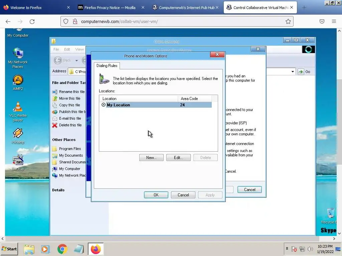This screenshot has height=256, width=342.
Task: Select area code value 24
Action: (x=182, y=105)
